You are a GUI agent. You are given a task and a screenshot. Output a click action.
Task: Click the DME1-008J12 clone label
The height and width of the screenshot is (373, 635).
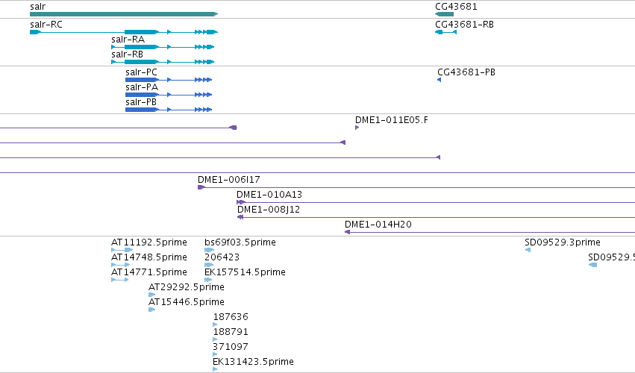pos(269,210)
